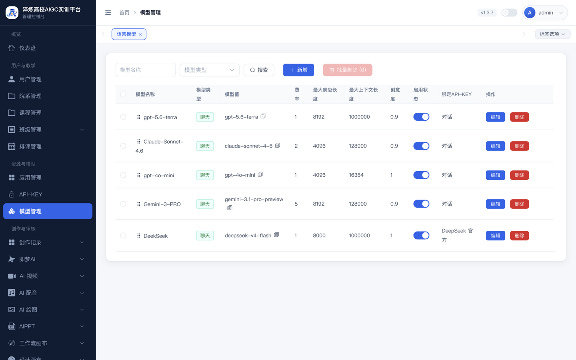Copy the gpt-4o-mini model value
This screenshot has height=360, width=576.
pos(260,175)
